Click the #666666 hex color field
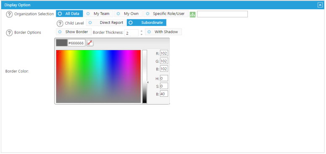Viewport: 326px width, 154px height. point(76,43)
